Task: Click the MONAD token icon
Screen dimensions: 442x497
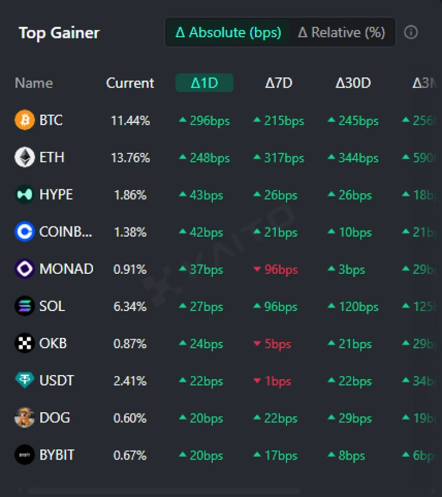Action: tap(24, 269)
